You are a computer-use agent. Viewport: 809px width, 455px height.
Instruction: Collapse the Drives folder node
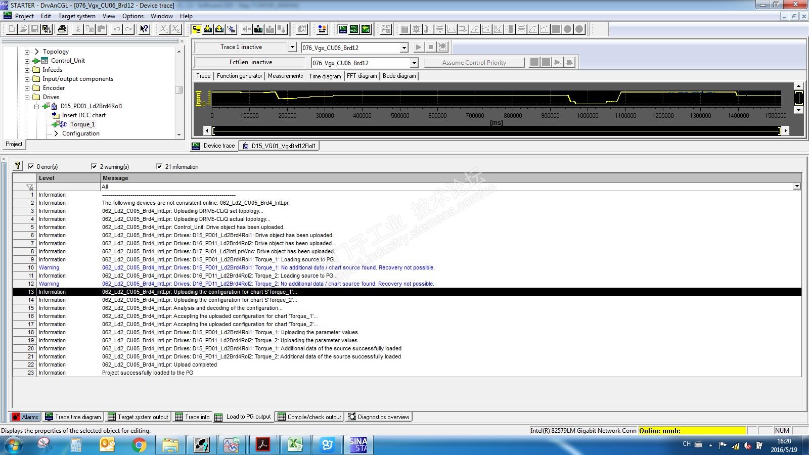click(x=27, y=97)
